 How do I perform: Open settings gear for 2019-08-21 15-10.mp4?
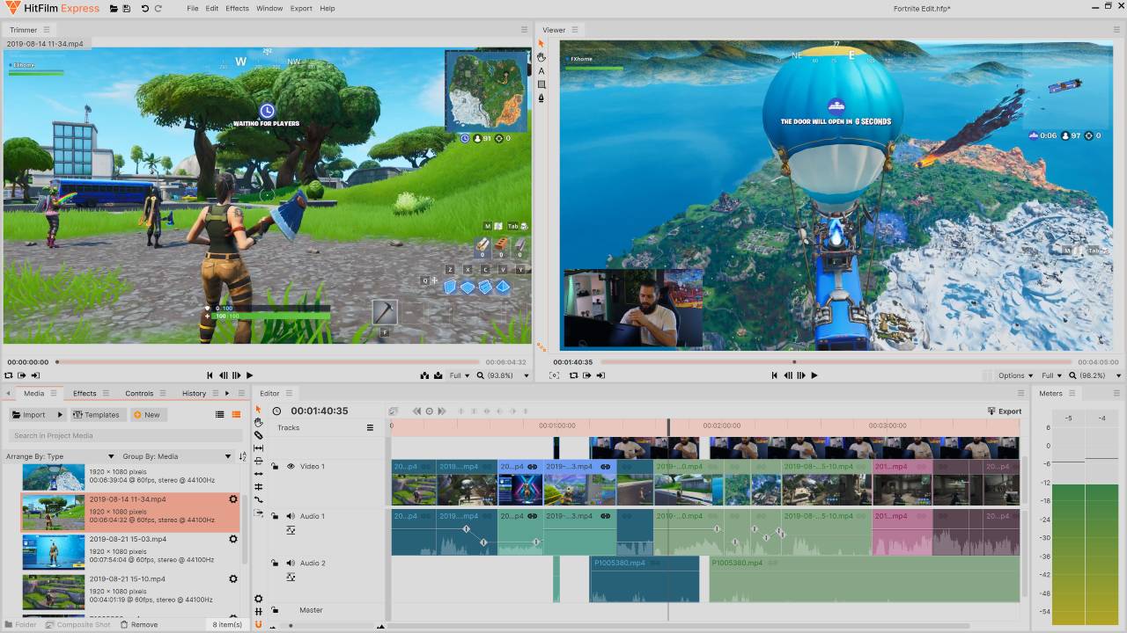tap(233, 579)
